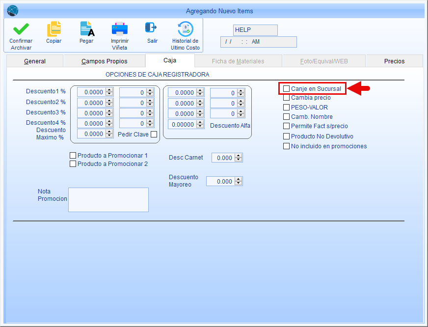Click the Descuento Alfa 0.00000 field

pos(182,125)
